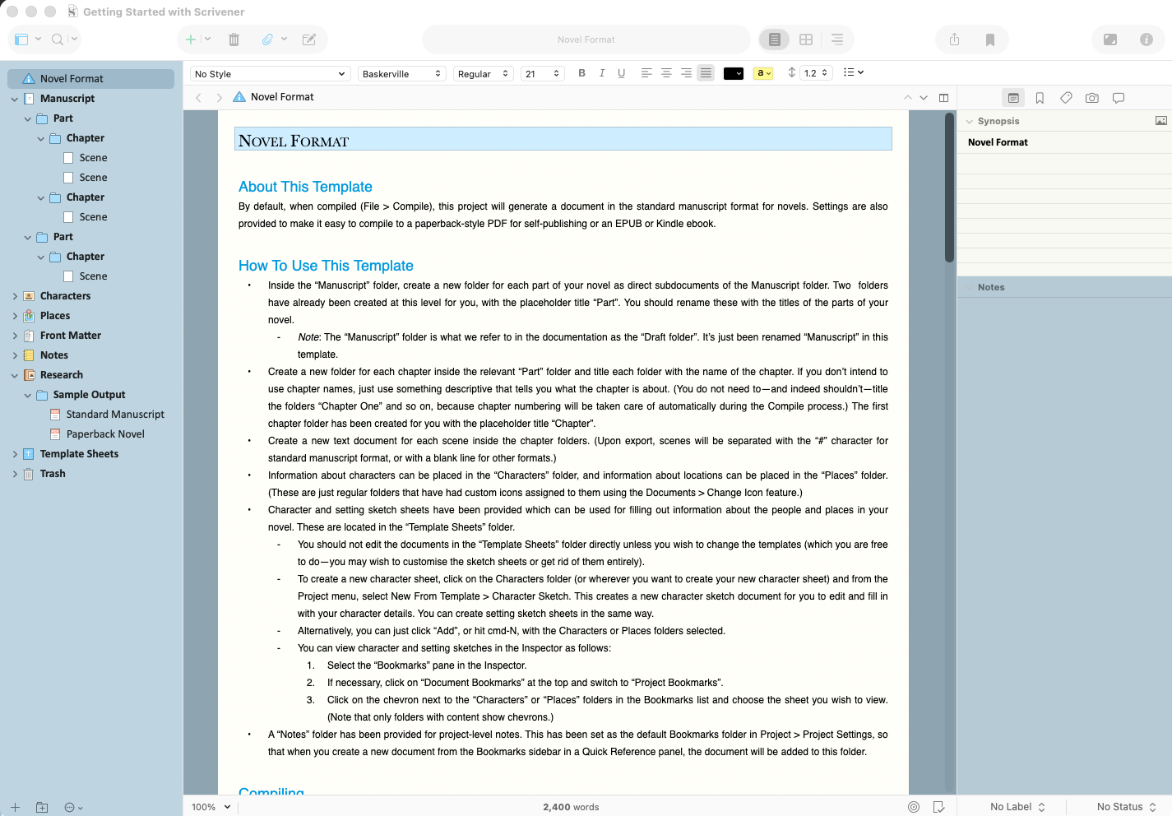
Task: Open the Inspector Bookmarks tab
Action: click(1040, 98)
